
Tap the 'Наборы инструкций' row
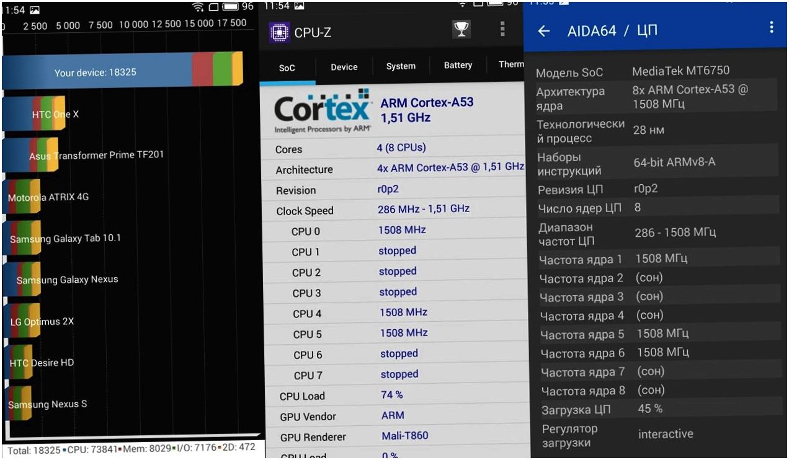pos(656,163)
